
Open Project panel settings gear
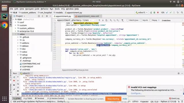point(47,16)
